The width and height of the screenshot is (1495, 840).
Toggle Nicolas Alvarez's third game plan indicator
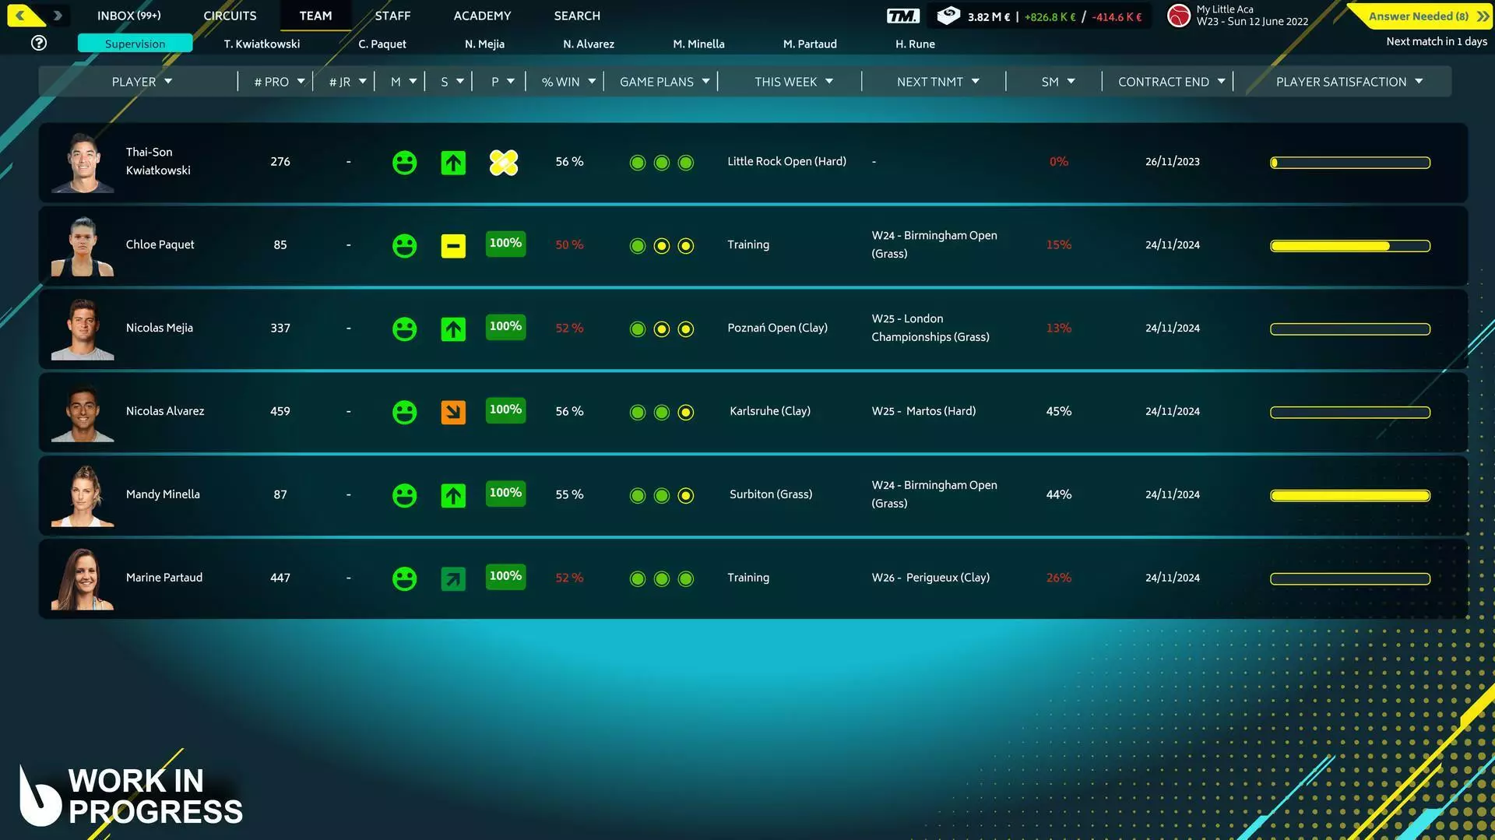click(685, 412)
